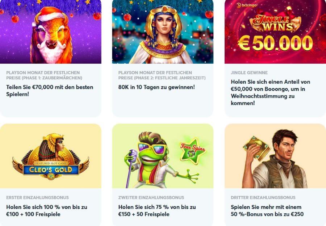Click the Free Spins green star badge
326x226 pixels.
pyautogui.click(x=193, y=150)
